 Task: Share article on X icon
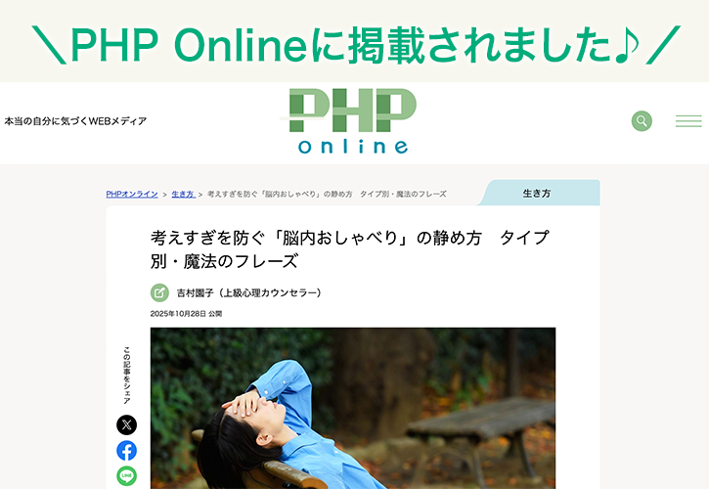[126, 424]
